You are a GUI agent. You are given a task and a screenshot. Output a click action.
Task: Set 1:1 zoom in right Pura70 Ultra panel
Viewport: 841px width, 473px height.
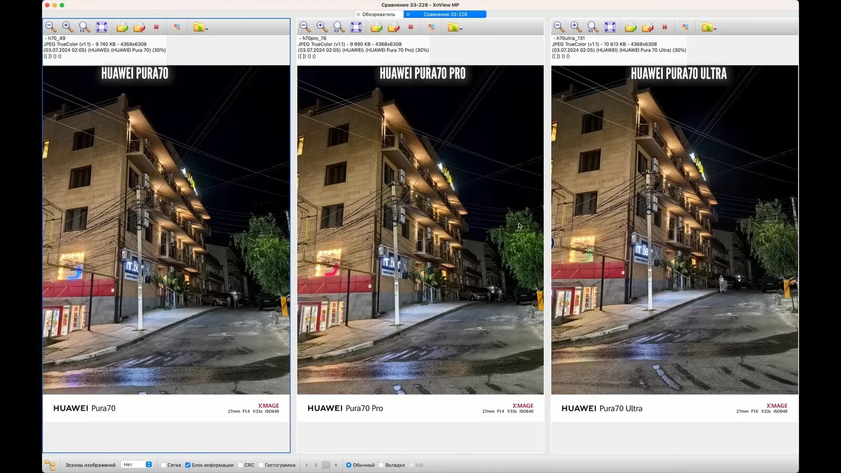coord(593,27)
